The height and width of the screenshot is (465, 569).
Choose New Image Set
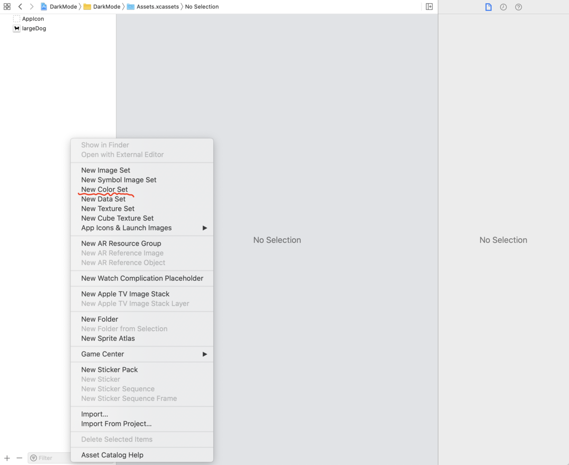point(142,170)
